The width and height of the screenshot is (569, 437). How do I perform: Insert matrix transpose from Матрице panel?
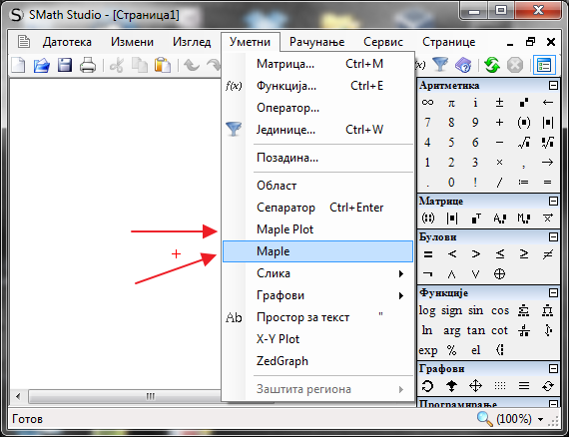pos(476,218)
